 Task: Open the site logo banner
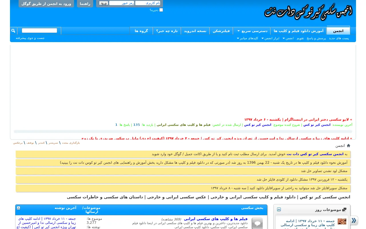[308, 12]
